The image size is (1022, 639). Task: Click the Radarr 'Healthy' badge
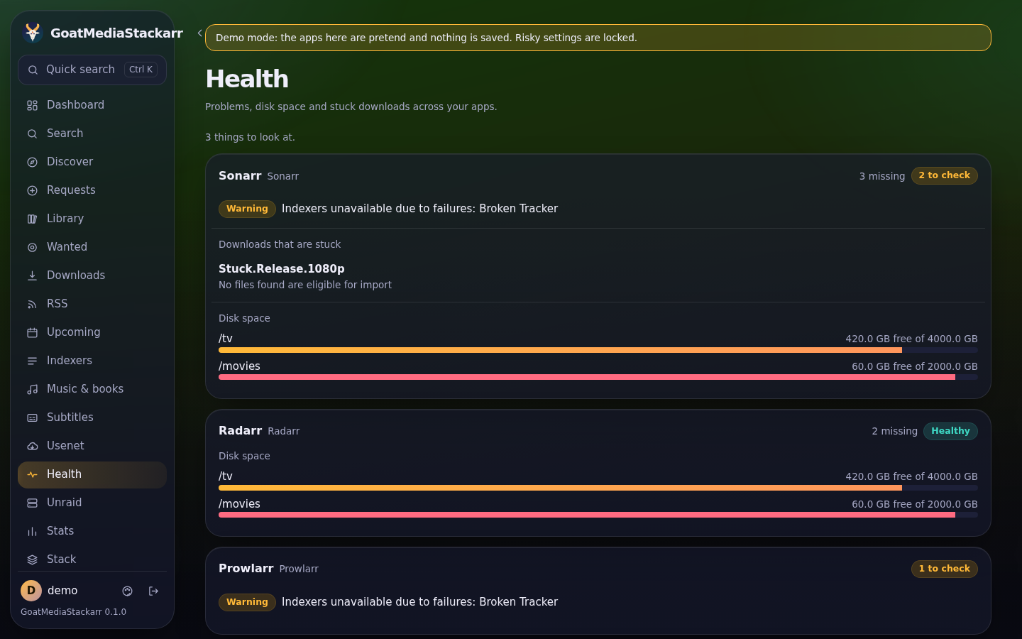click(x=950, y=431)
